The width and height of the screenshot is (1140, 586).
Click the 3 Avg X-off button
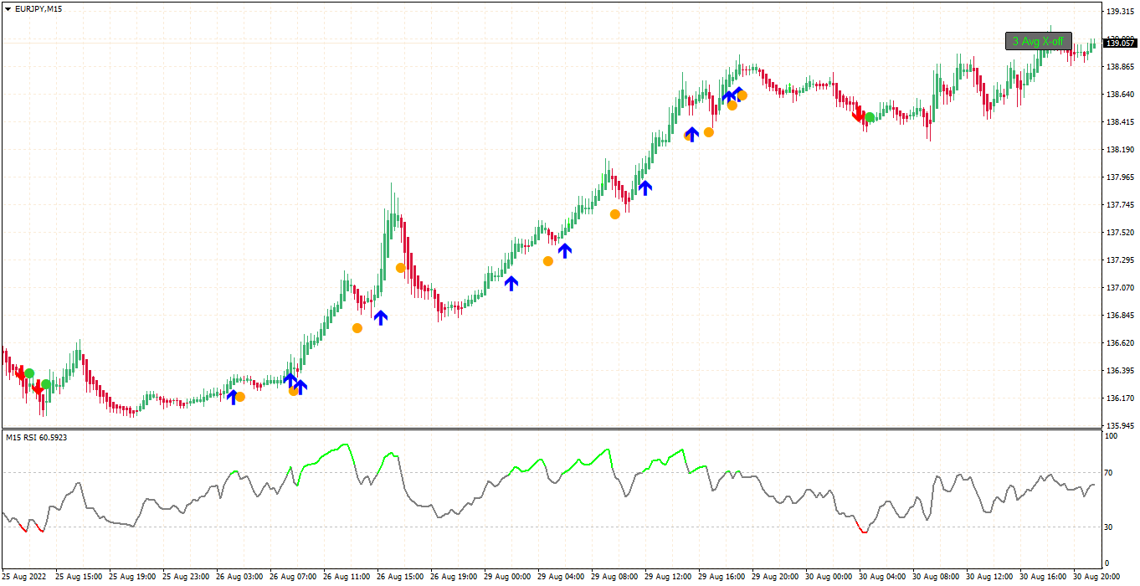(x=1038, y=41)
